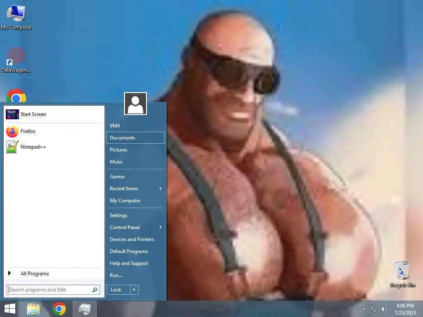Open the DataWagon desktop shortcut
This screenshot has width=423, height=317.
point(16,60)
